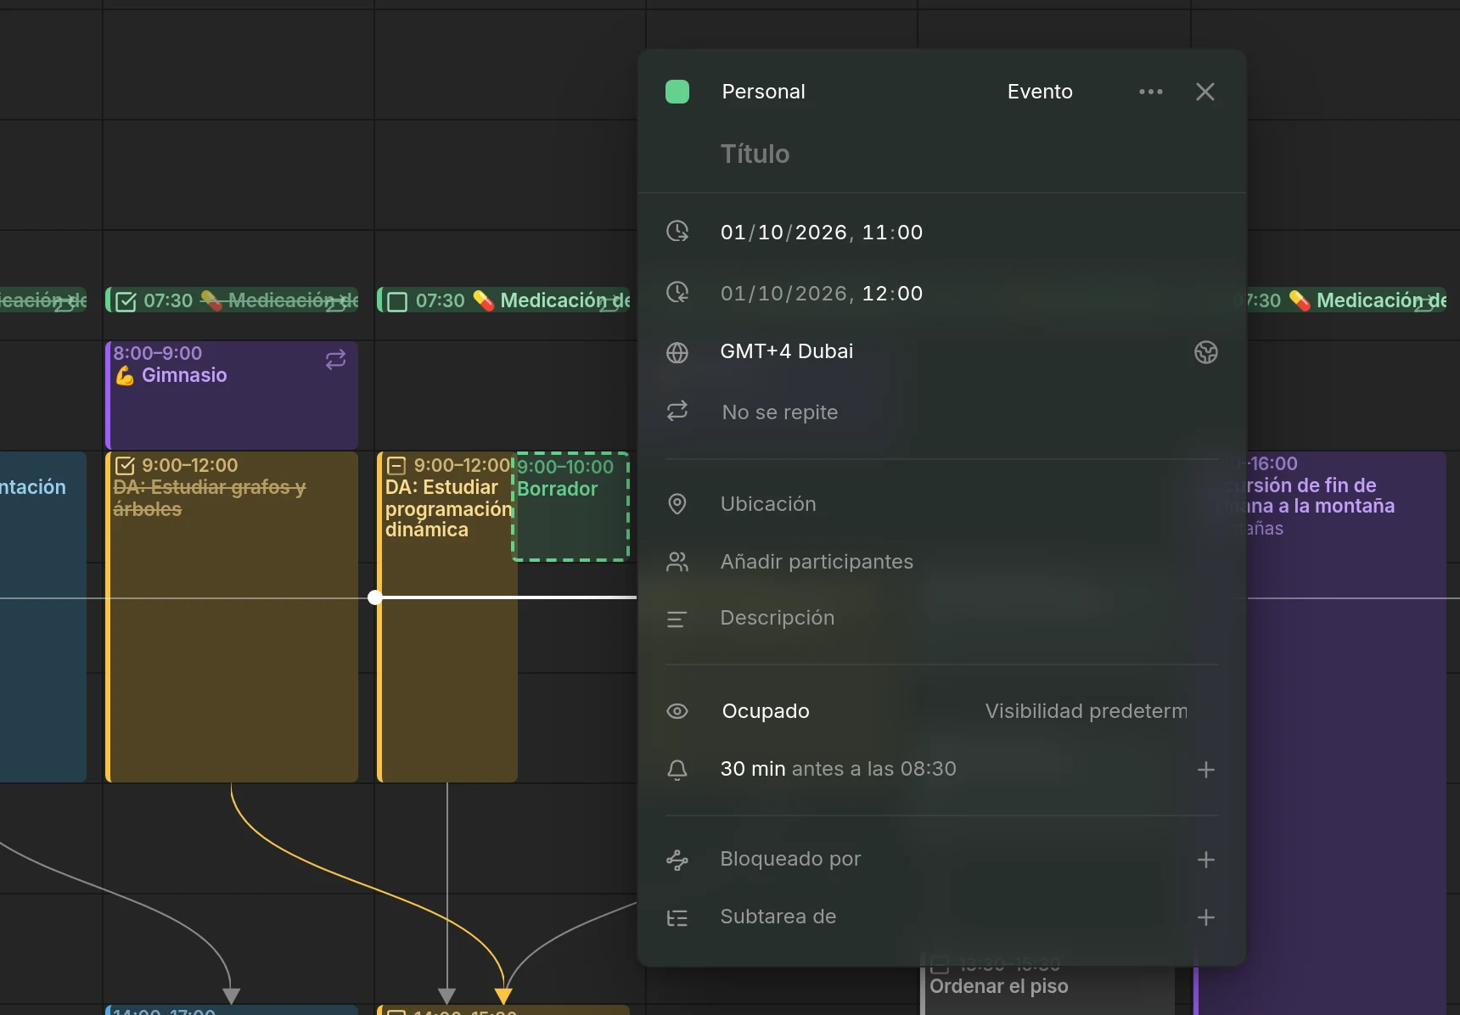
Task: Open the No se repite recurrence option
Action: pyautogui.click(x=779, y=412)
